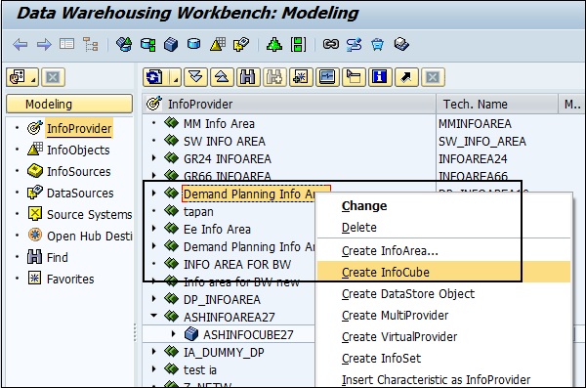
Task: Click the InfoProvider column header
Action: [289, 104]
